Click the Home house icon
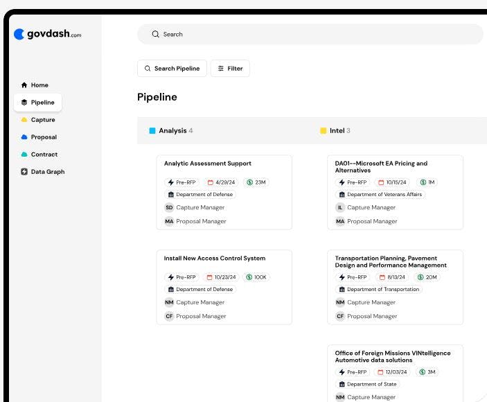 pos(24,85)
